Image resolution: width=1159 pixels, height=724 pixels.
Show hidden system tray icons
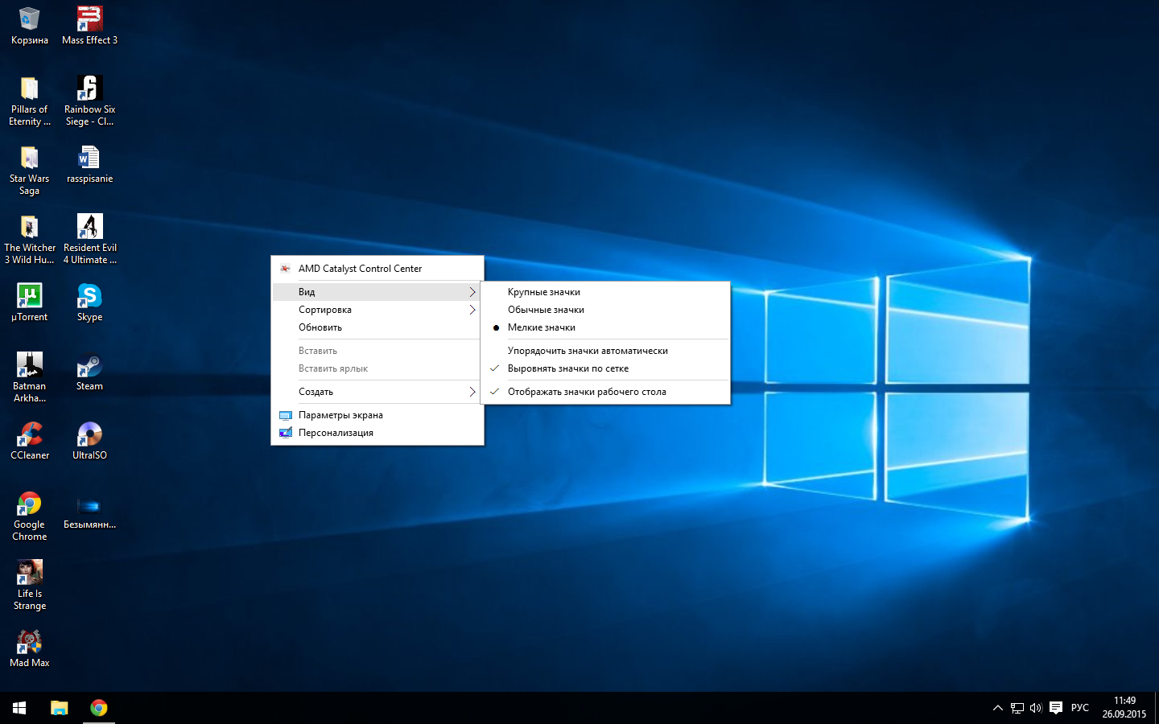click(997, 708)
